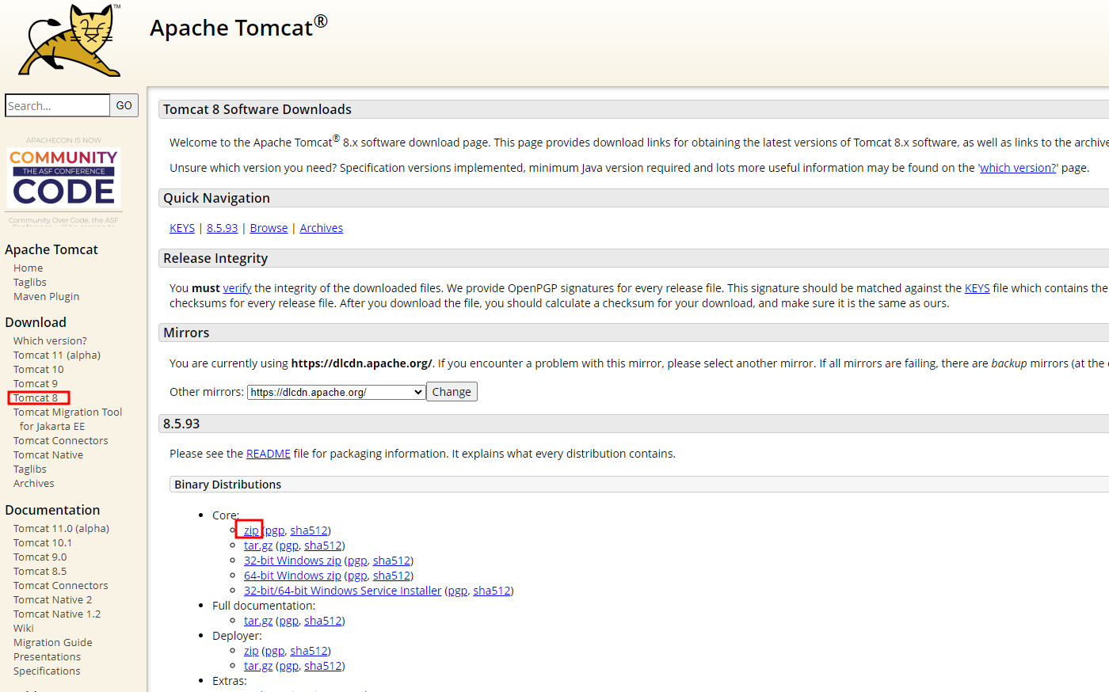Open Tomcat 9 download page

[x=36, y=384]
